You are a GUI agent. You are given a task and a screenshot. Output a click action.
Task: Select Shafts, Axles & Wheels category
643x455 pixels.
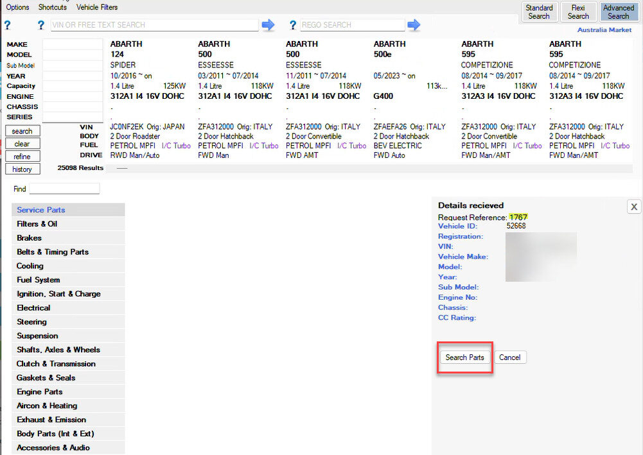[x=69, y=349]
